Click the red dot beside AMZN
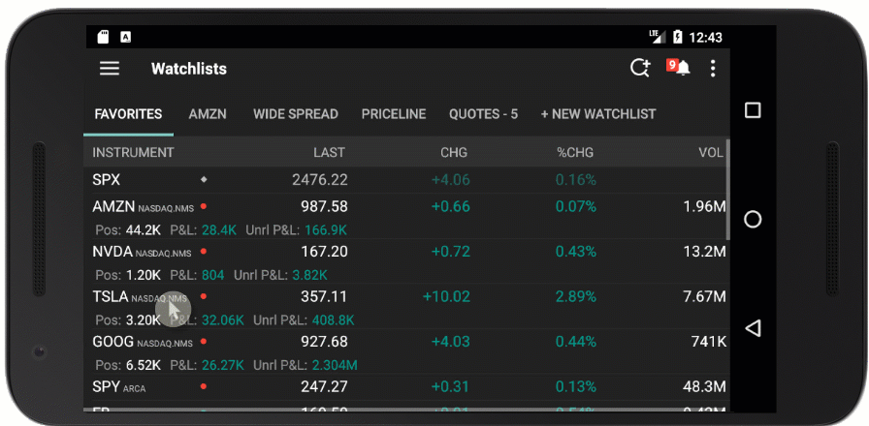 [x=204, y=206]
